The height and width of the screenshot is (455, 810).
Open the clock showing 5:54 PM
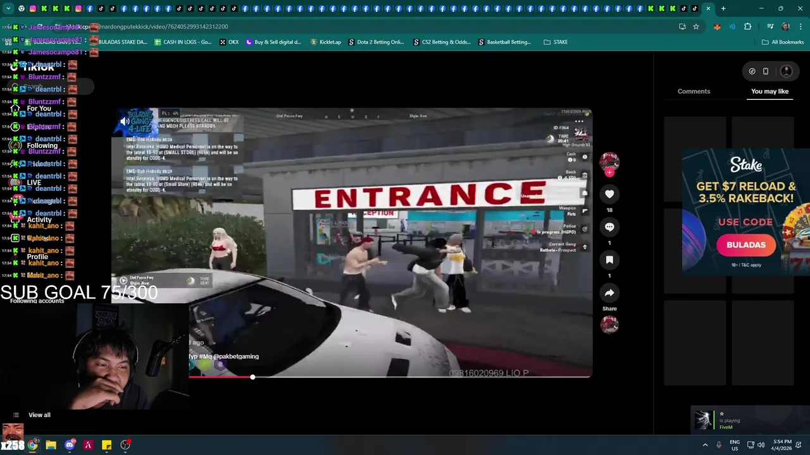pyautogui.click(x=782, y=445)
